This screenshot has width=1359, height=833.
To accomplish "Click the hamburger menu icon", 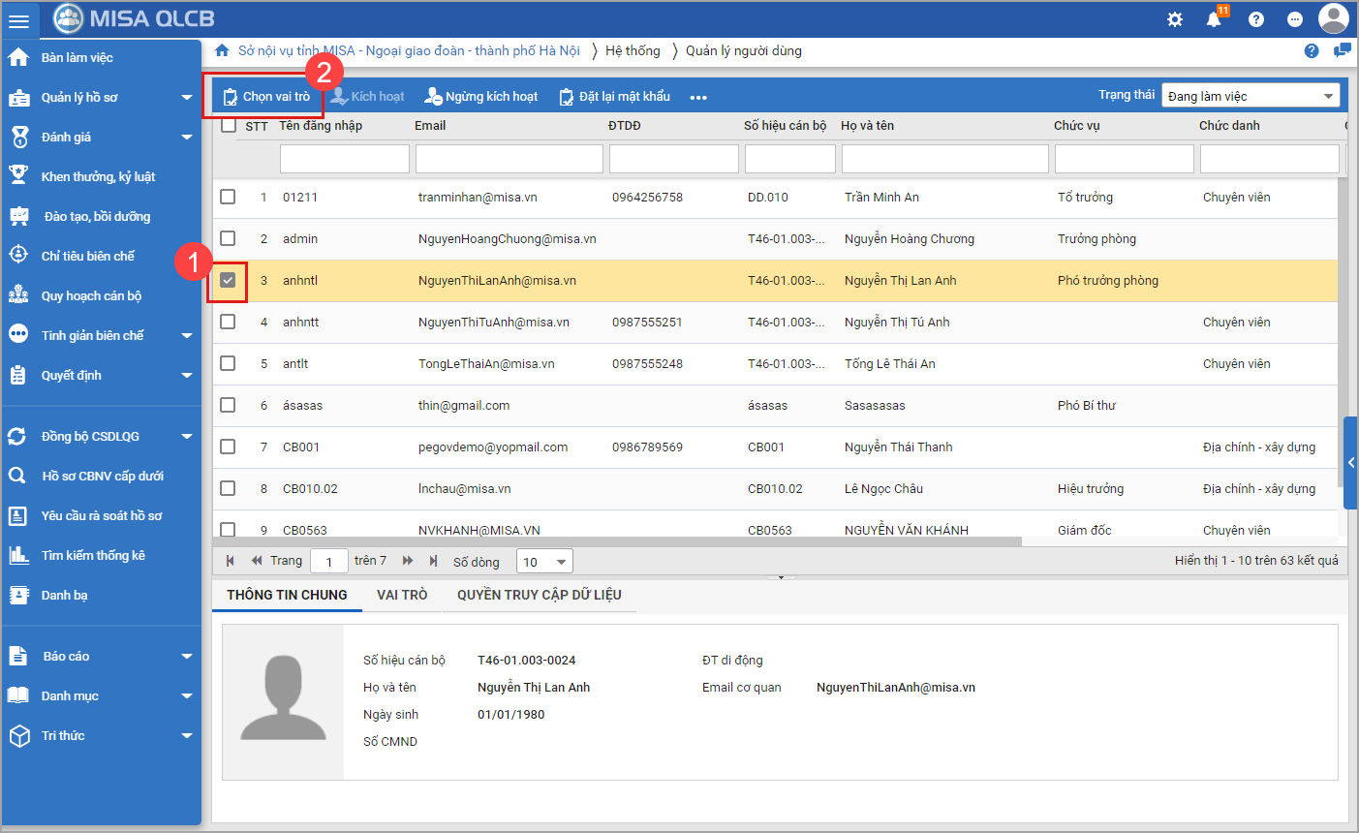I will tap(18, 20).
